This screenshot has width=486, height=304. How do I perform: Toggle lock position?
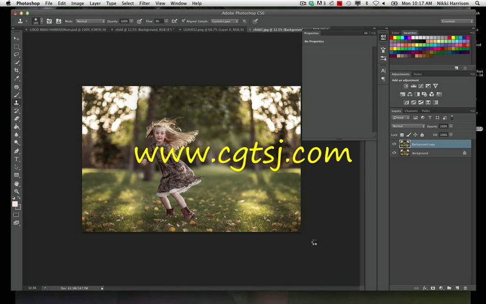pos(416,135)
